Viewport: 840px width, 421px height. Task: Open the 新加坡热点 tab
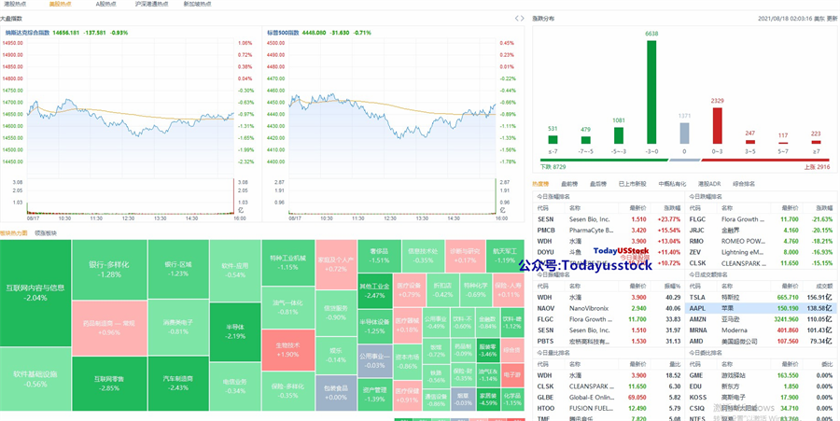tap(197, 4)
